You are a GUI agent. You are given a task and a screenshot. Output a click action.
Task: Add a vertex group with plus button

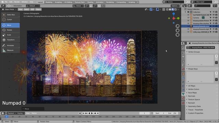coord(216,56)
